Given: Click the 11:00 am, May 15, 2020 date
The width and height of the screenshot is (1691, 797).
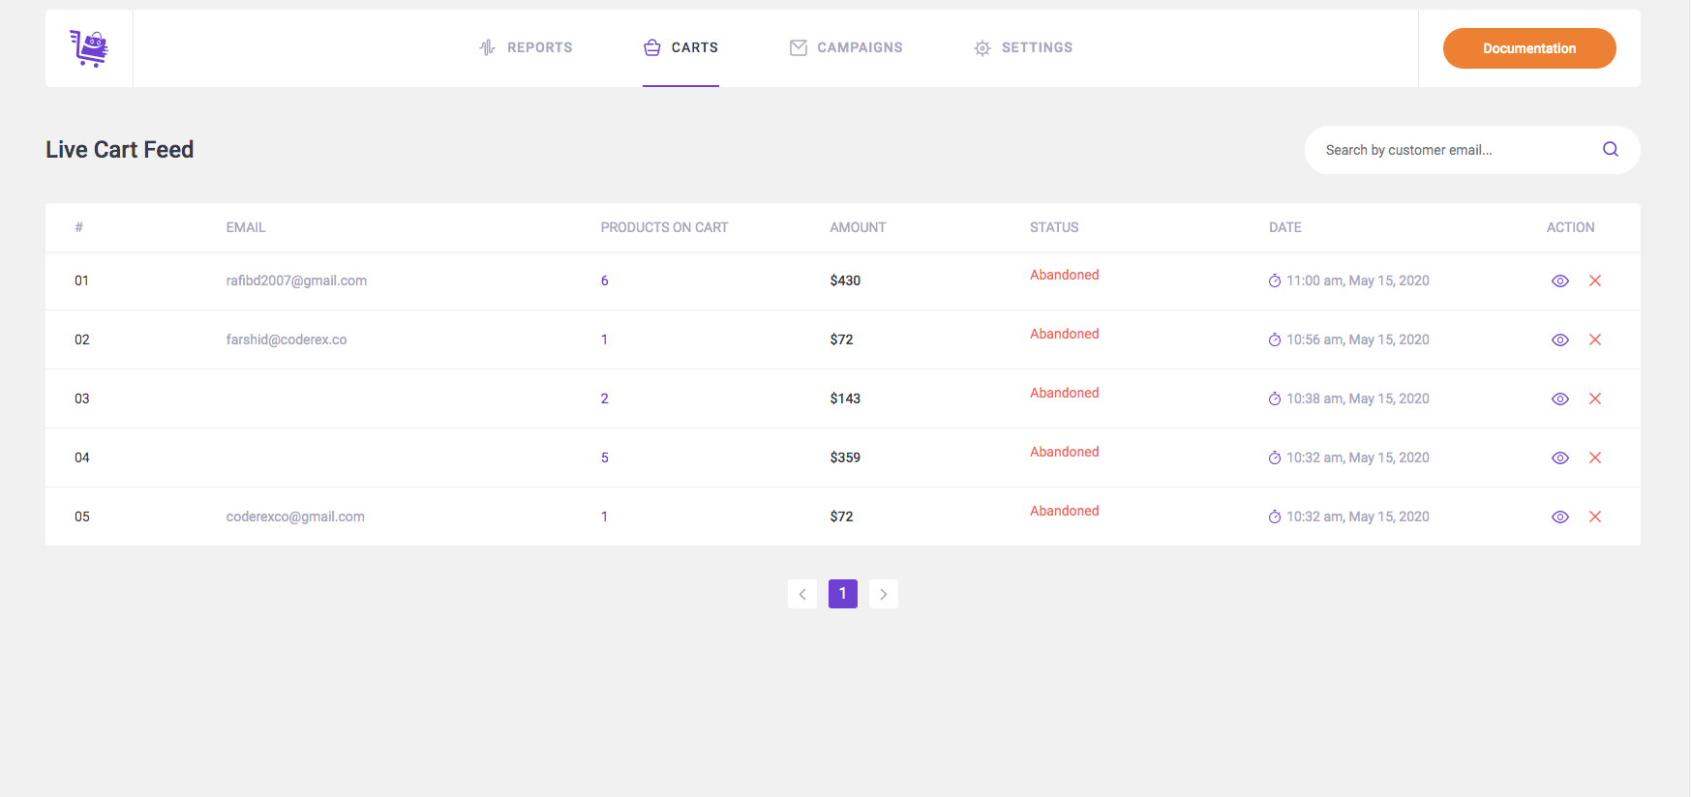Looking at the screenshot, I should (x=1358, y=280).
